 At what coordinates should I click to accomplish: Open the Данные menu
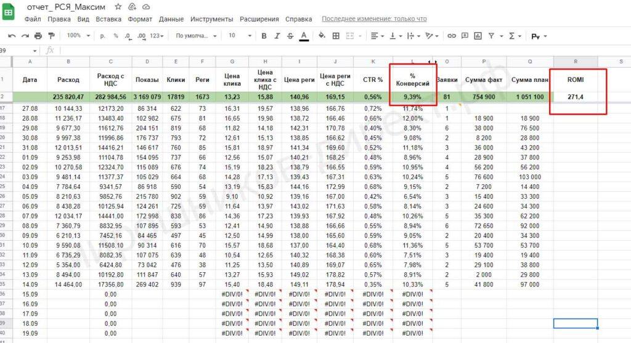(x=171, y=19)
